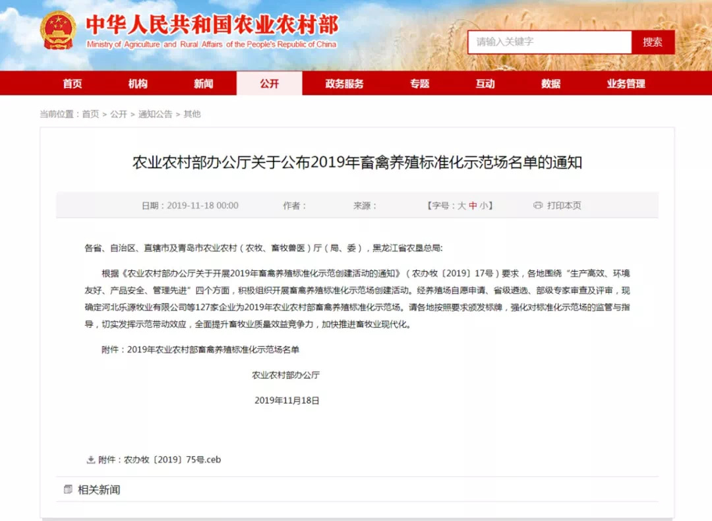Open the 新闻 navigation tab

pos(204,84)
